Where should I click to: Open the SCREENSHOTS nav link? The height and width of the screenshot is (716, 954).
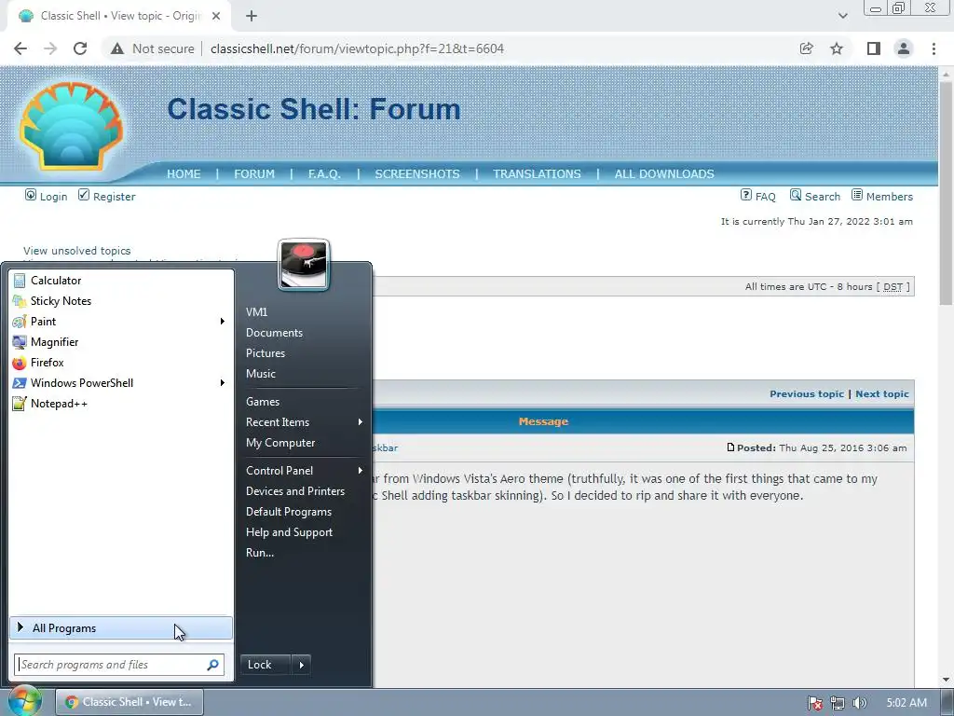(x=417, y=174)
